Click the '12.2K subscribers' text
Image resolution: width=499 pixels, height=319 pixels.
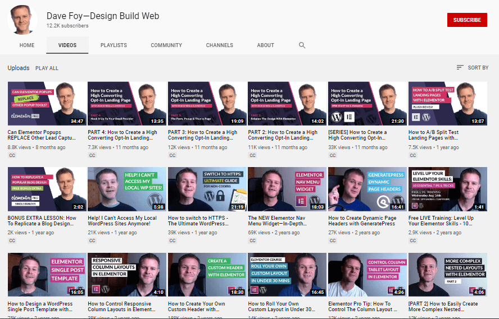67,26
